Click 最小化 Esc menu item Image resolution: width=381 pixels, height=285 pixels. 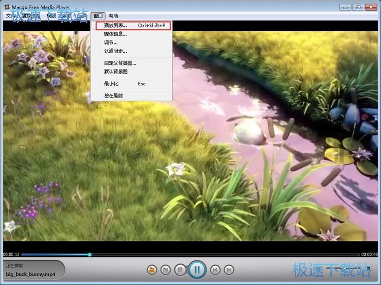pos(132,84)
